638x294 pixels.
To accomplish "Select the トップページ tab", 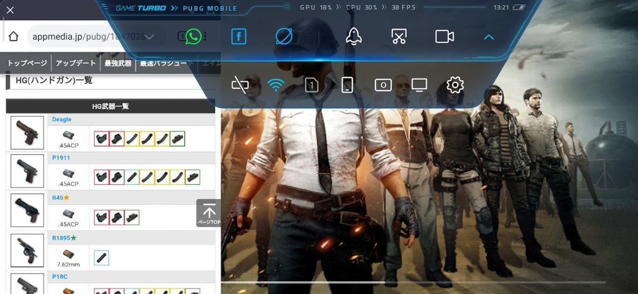I will 27,63.
